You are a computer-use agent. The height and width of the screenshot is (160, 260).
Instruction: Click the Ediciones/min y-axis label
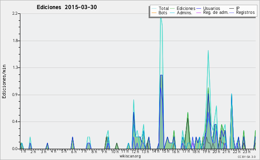point(4,82)
